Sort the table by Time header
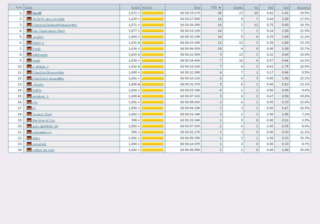 [196, 8]
